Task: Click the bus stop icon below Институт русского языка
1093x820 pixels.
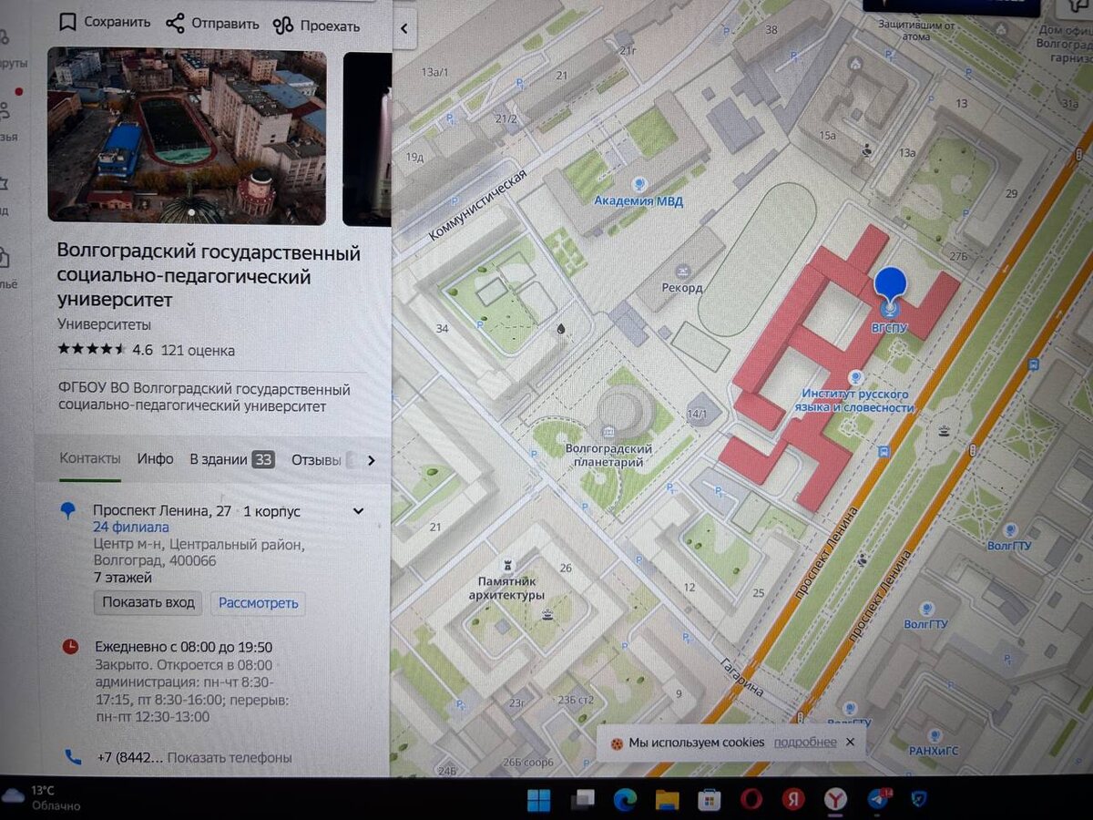Action: (x=883, y=450)
